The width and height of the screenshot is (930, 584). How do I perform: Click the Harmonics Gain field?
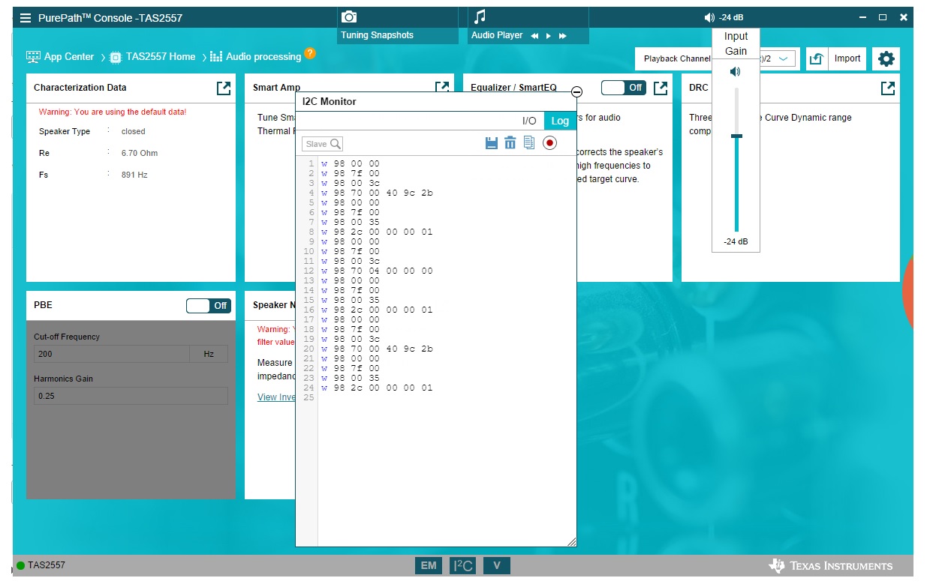click(x=131, y=396)
